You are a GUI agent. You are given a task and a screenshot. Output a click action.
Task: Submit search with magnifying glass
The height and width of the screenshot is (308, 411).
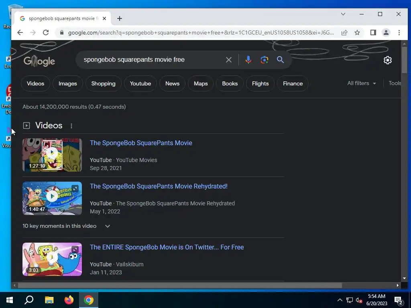point(280,60)
